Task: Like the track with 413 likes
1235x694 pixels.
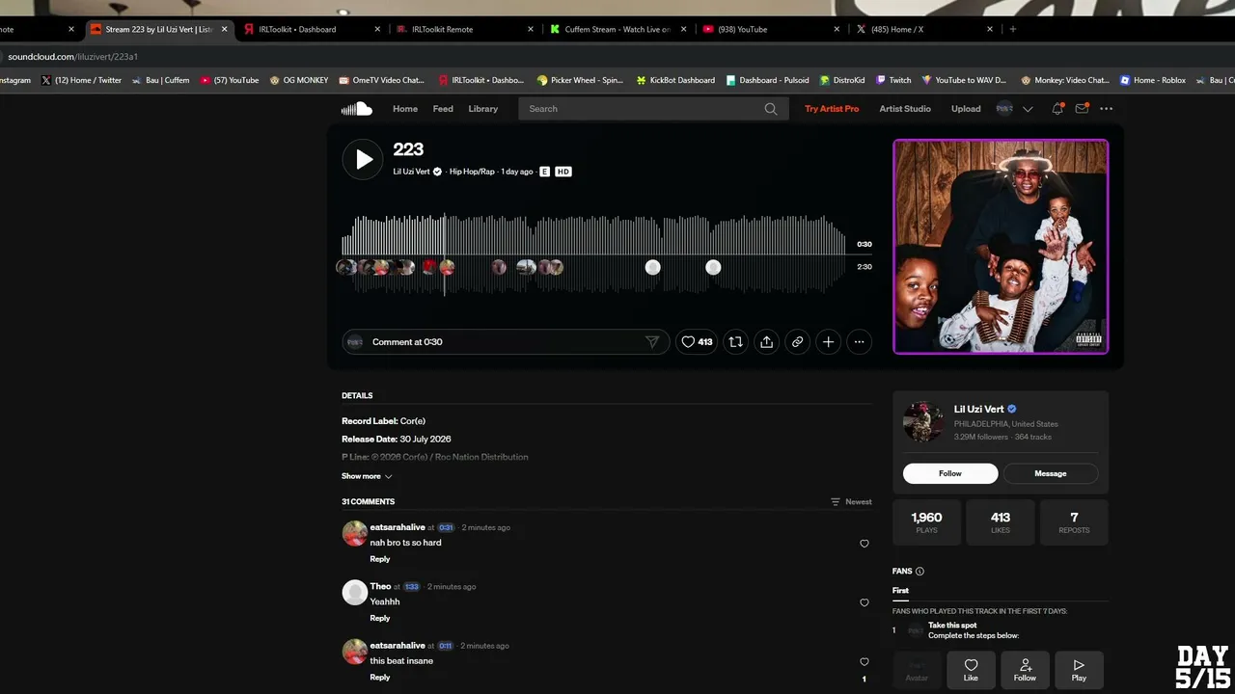Action: click(x=697, y=341)
